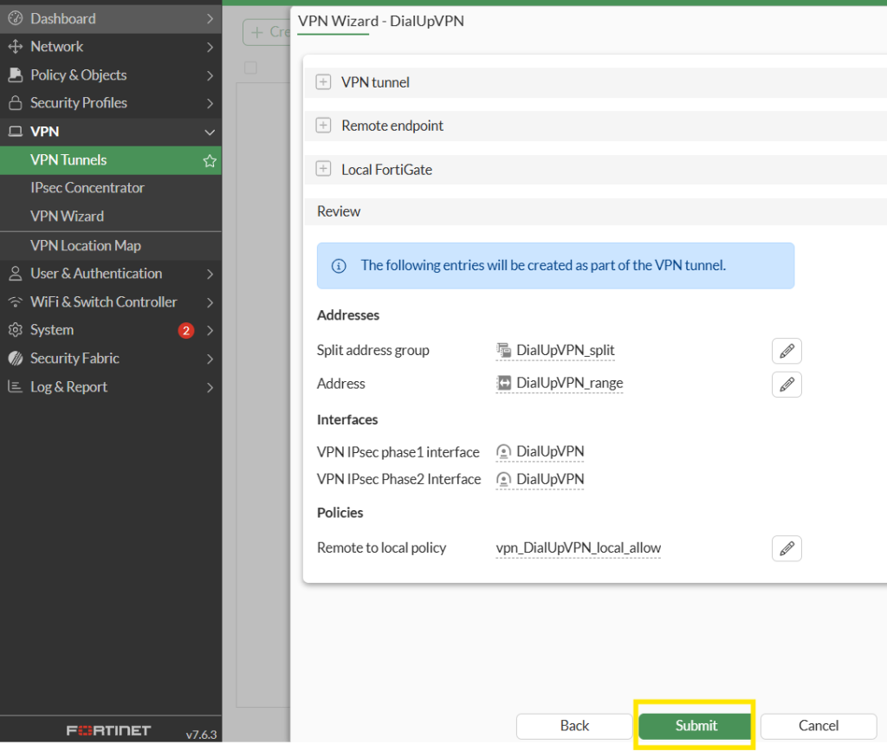Click the pencil edit icon for Address DialUpVPN_range
Image resolution: width=887 pixels, height=751 pixels.
click(x=787, y=384)
